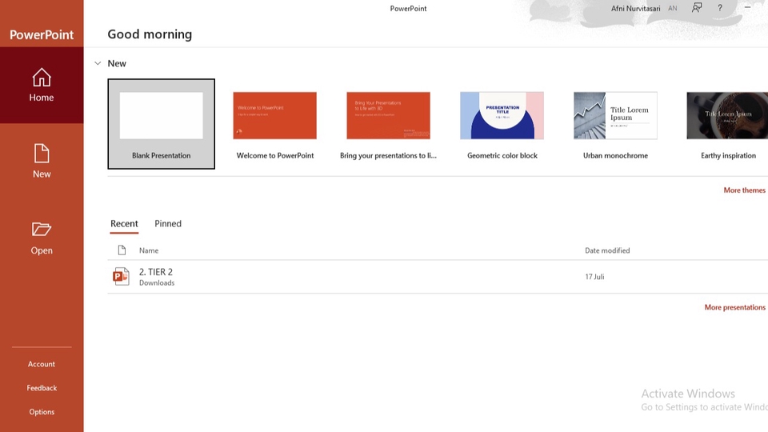Create a Blank Presentation
Viewport: 768px width, 432px height.
coord(161,124)
